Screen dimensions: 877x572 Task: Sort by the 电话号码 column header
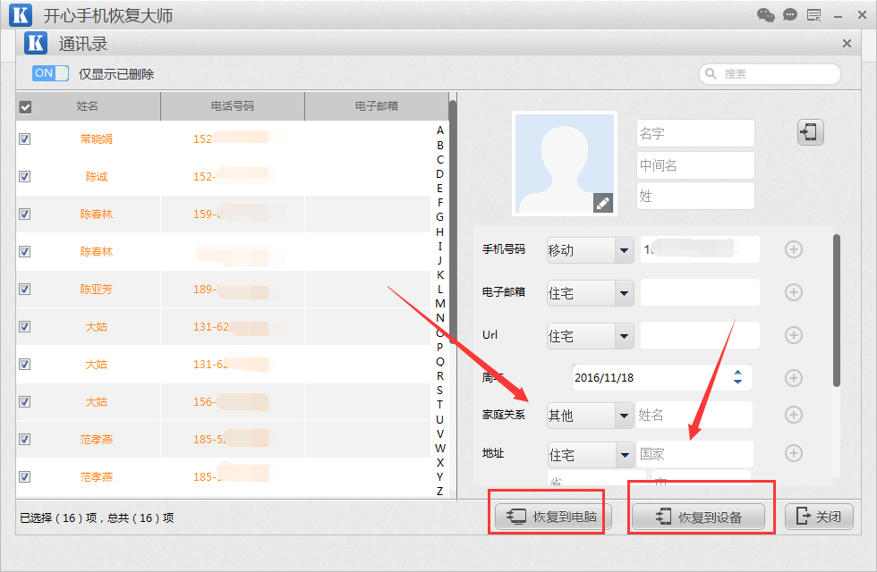(x=233, y=106)
